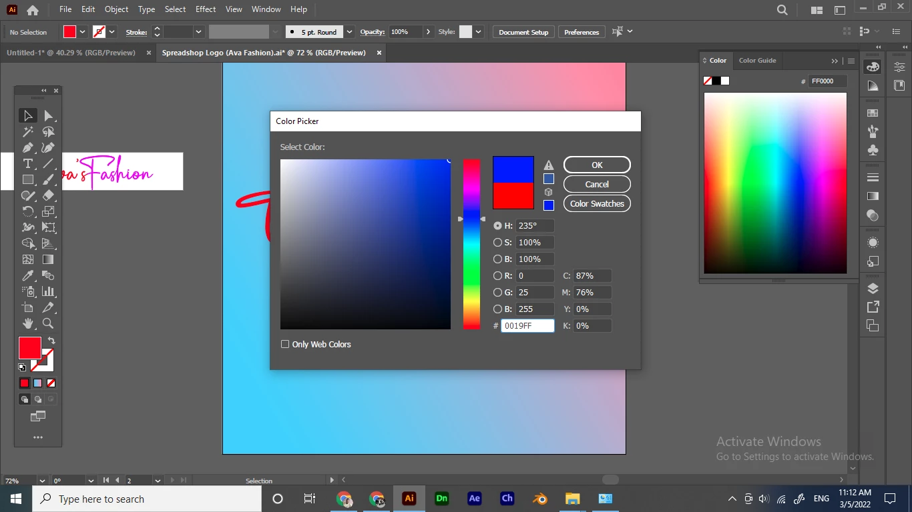This screenshot has width=912, height=512.
Task: Click the hex color value field
Action: point(527,326)
